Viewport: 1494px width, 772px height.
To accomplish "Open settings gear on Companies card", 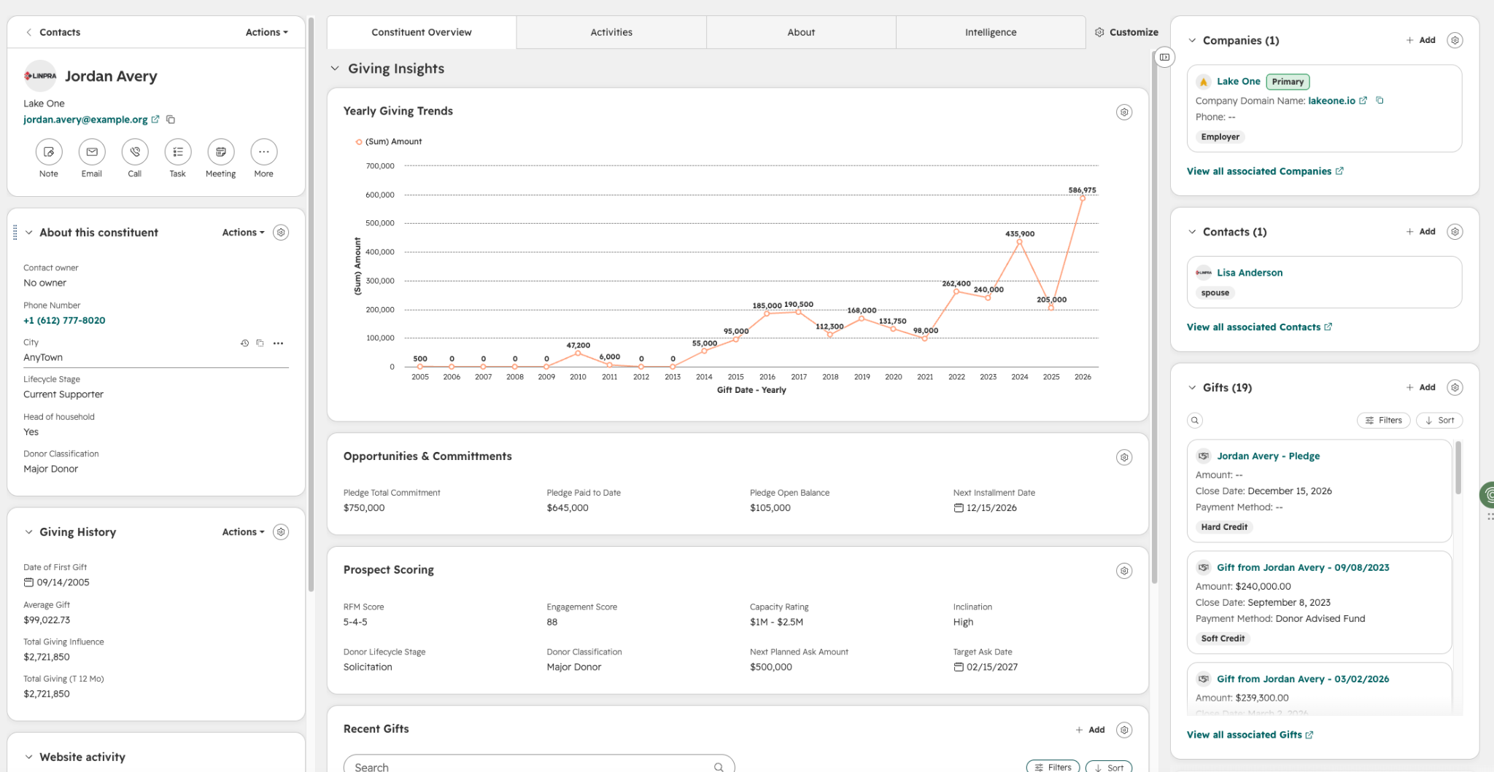I will pos(1455,40).
